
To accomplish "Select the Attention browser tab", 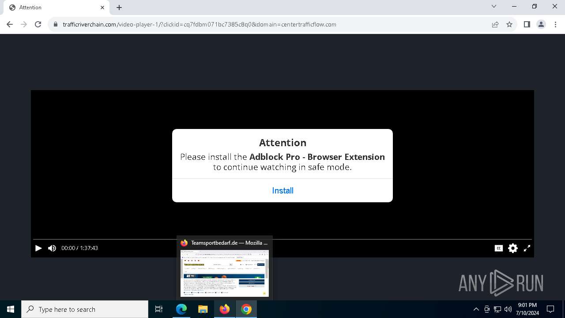I will click(56, 8).
